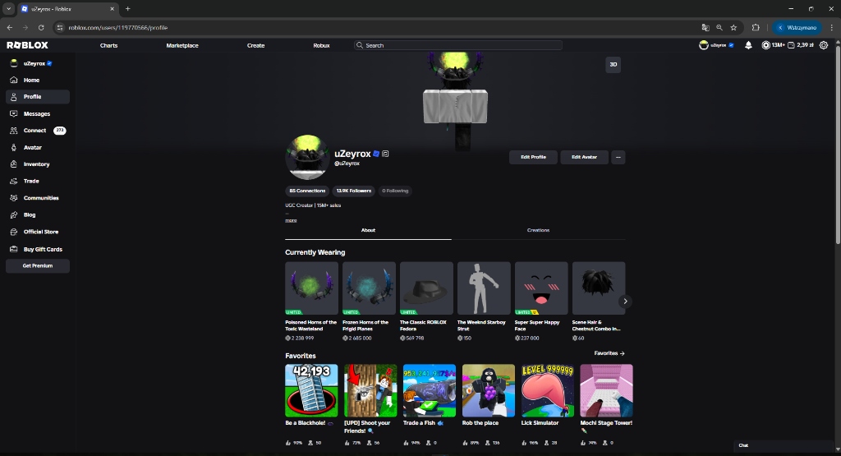This screenshot has width=841, height=456.
Task: Open Profile in the sidebar
Action: (37, 97)
